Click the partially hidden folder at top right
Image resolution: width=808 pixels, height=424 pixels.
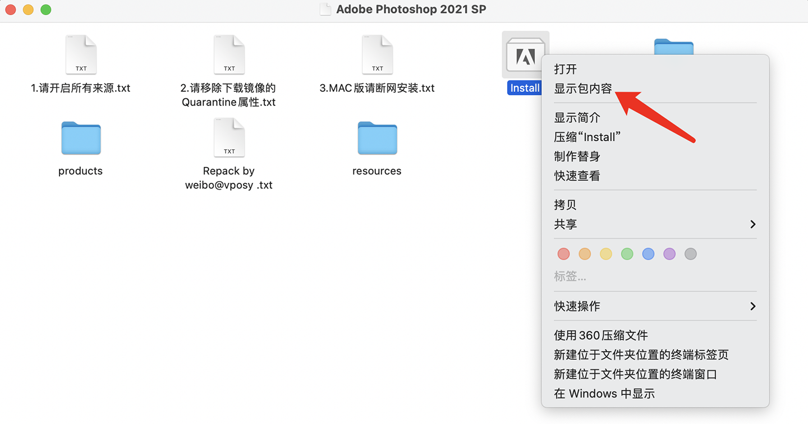click(x=673, y=47)
